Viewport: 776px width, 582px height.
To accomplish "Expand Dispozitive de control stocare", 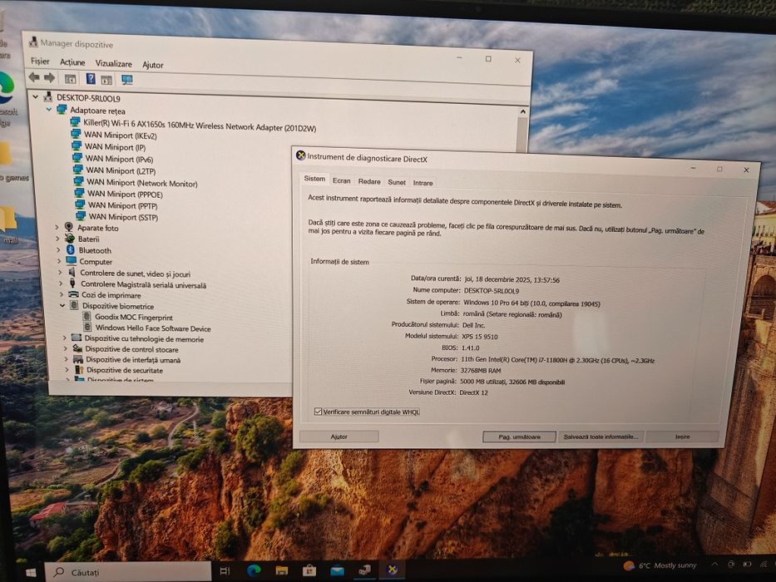I will tap(66, 348).
